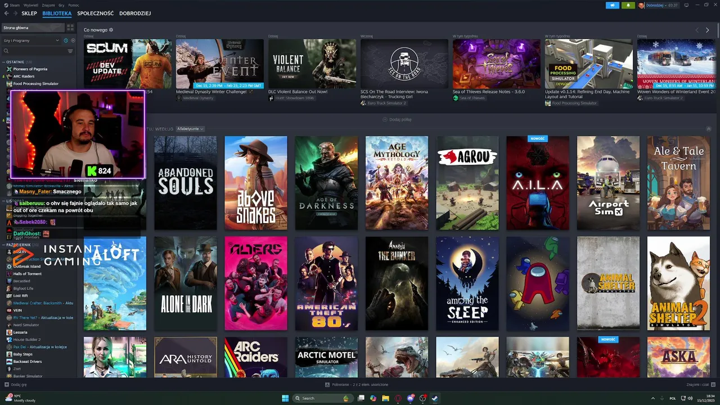
Task: Switch to the SKLEP tab
Action: click(29, 13)
